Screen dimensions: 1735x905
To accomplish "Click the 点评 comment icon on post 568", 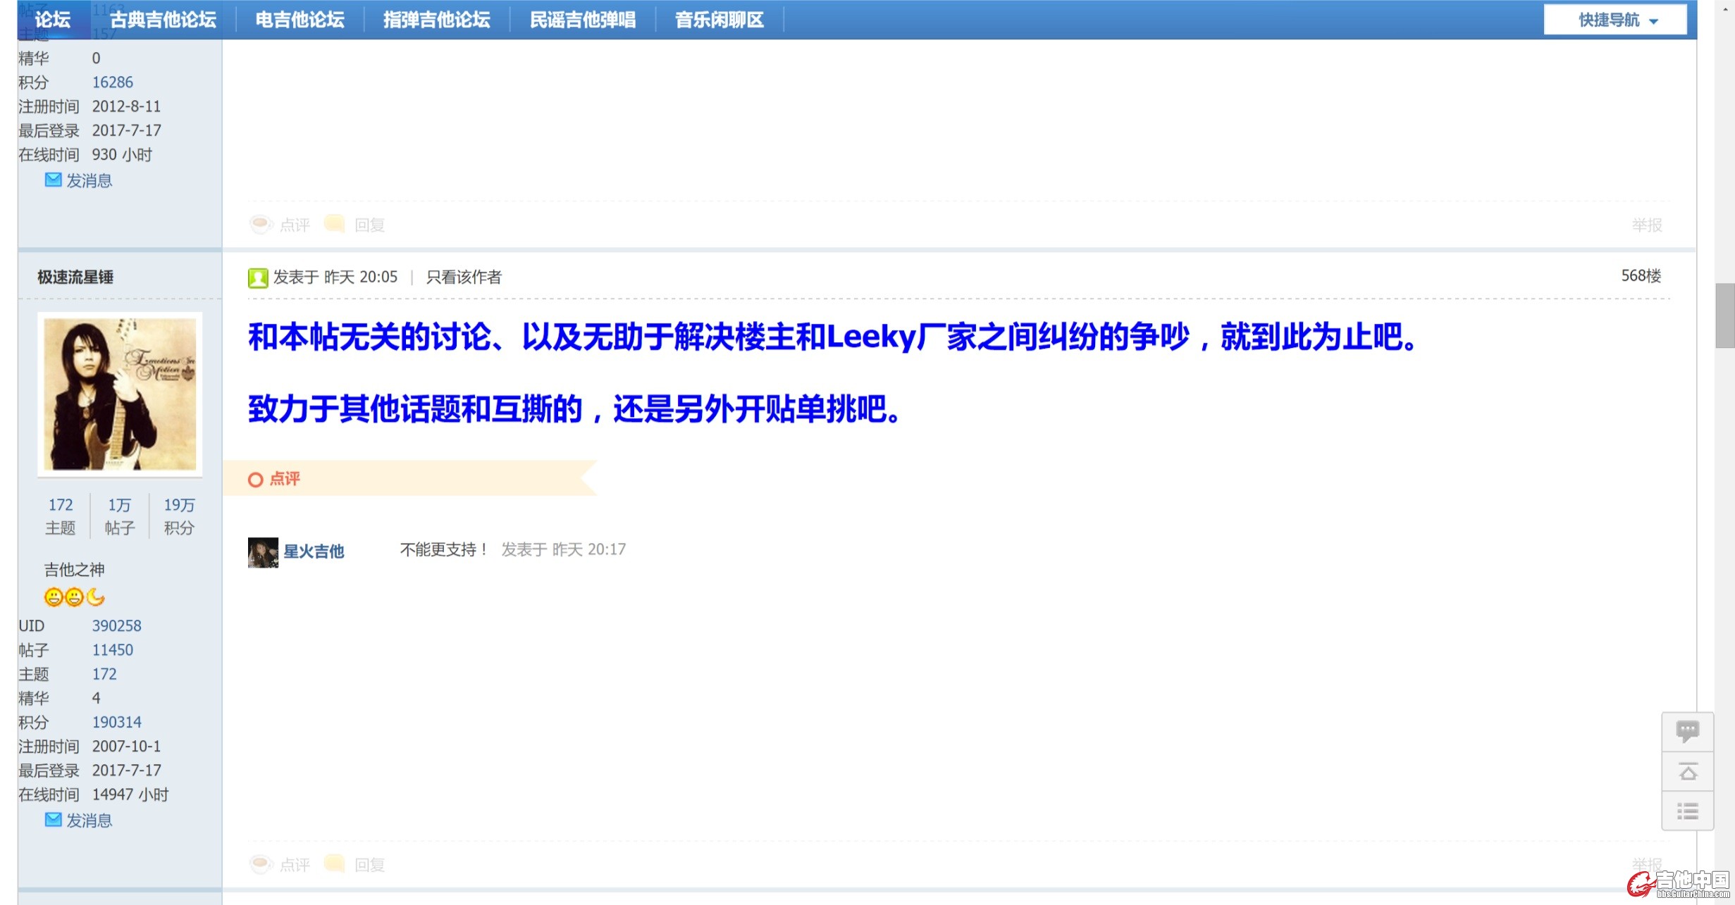I will (x=261, y=864).
